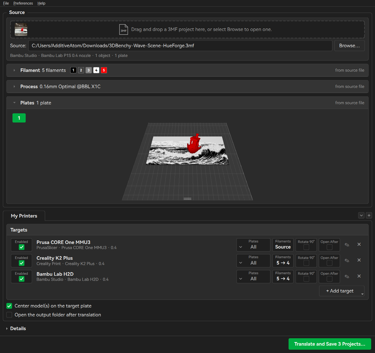This screenshot has width=375, height=353.
Task: Uncheck Center model(s) on the target plate
Action: (9, 306)
